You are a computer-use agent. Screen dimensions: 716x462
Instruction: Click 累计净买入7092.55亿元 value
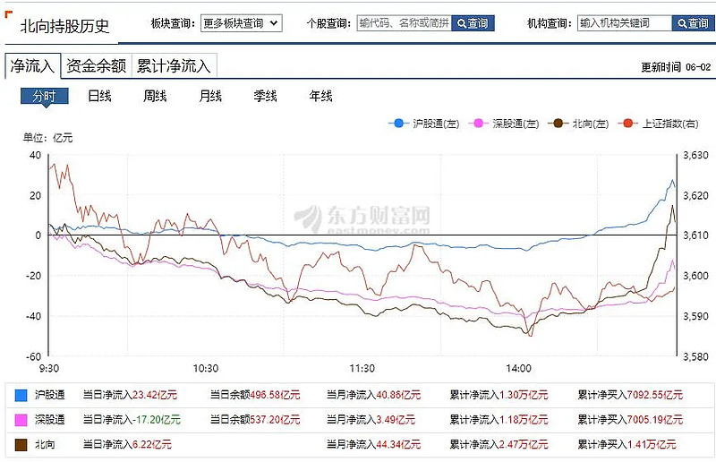pyautogui.click(x=630, y=395)
